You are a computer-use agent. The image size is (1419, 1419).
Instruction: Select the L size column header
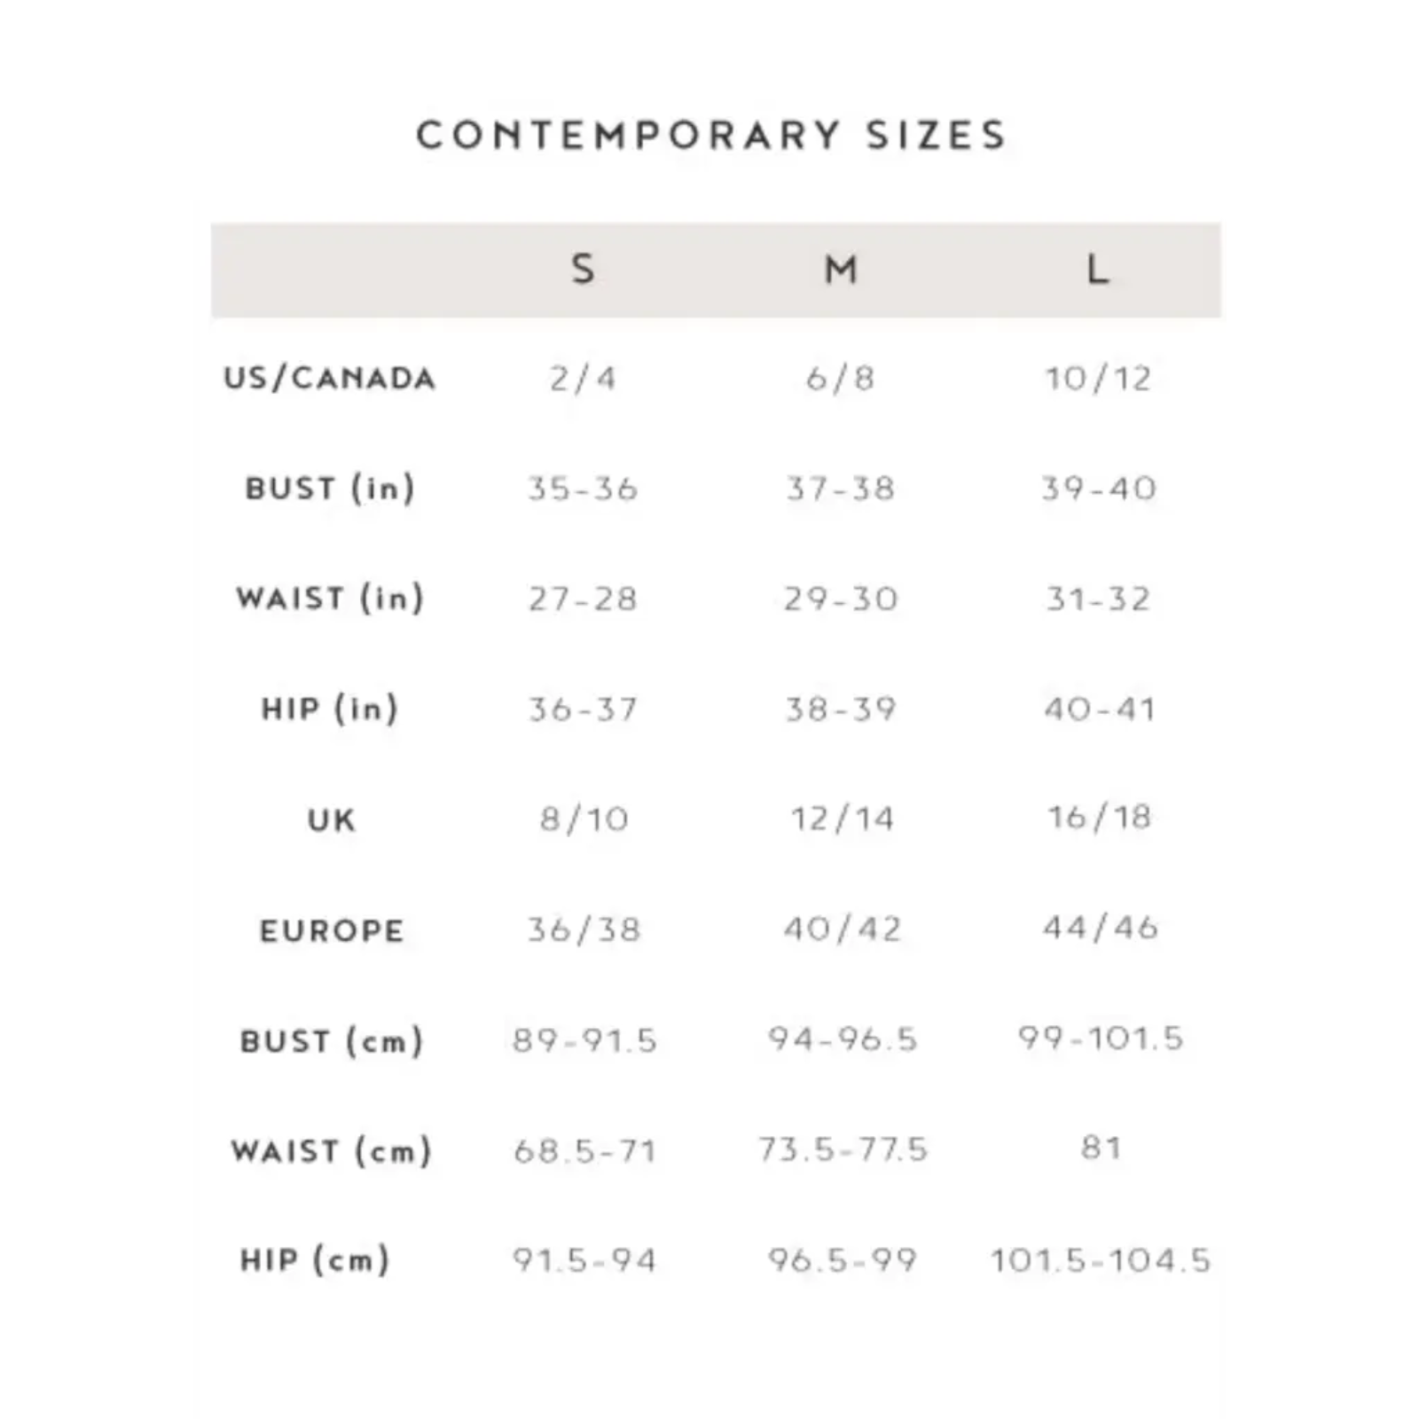(x=1098, y=269)
